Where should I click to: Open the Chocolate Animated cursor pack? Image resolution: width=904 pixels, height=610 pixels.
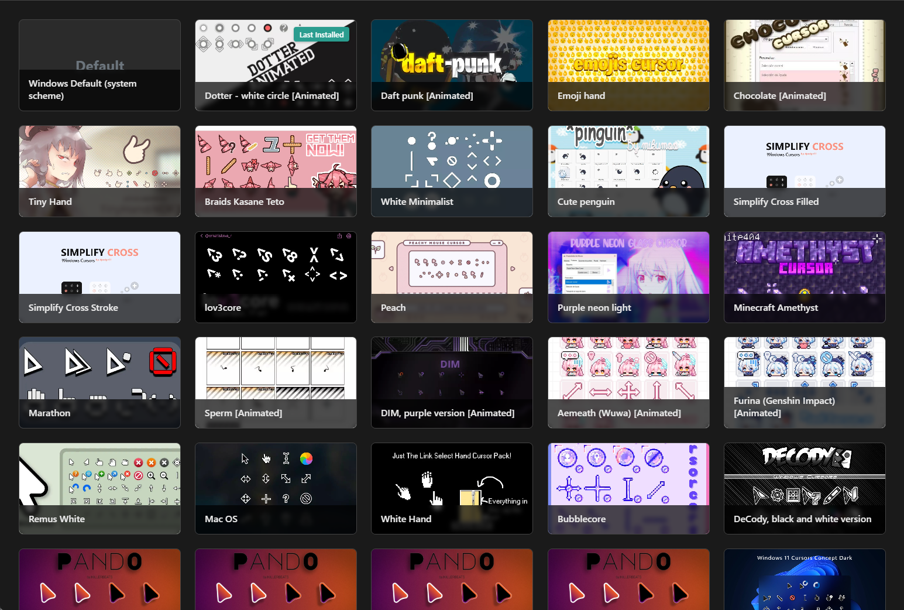(x=805, y=65)
